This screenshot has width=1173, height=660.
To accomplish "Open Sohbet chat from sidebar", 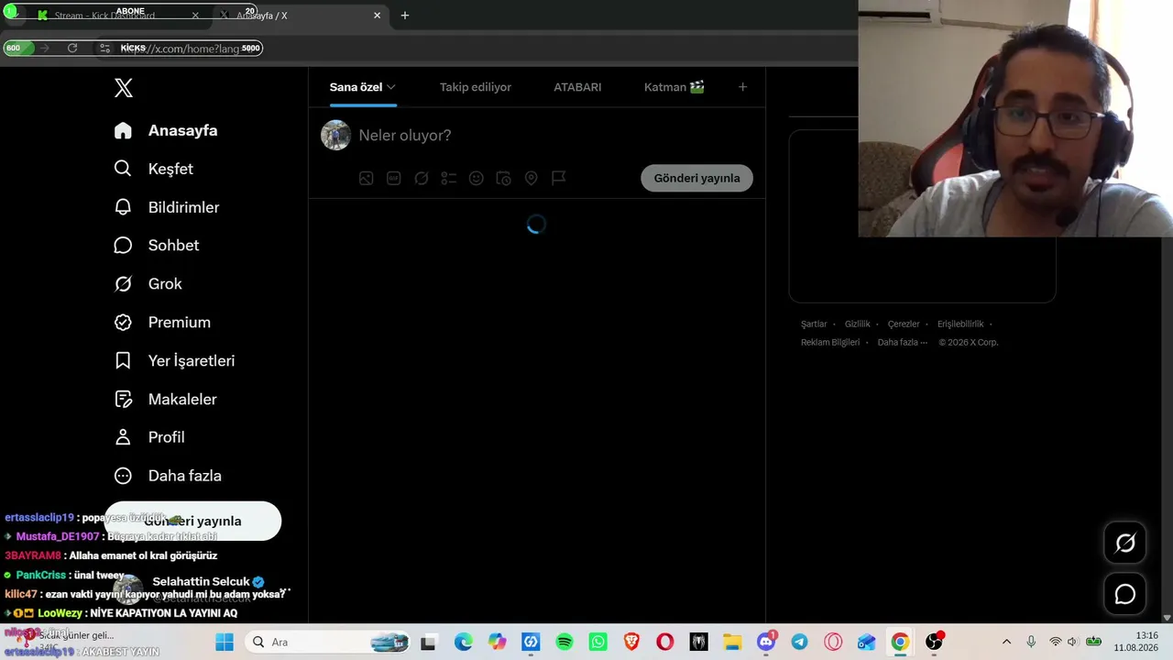I will [x=156, y=246].
